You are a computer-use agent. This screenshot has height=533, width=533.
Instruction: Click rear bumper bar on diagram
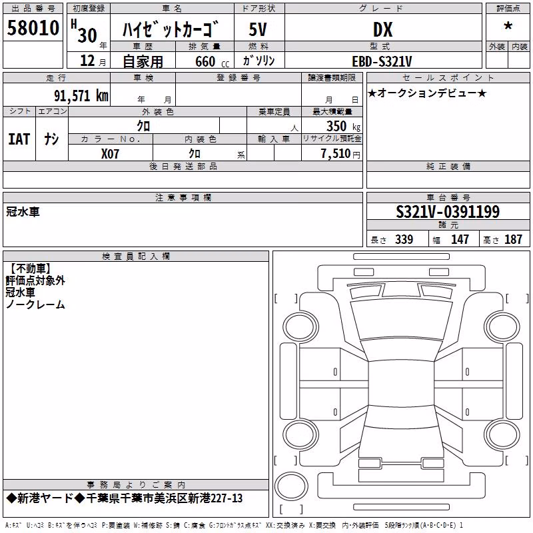pyautogui.click(x=401, y=507)
